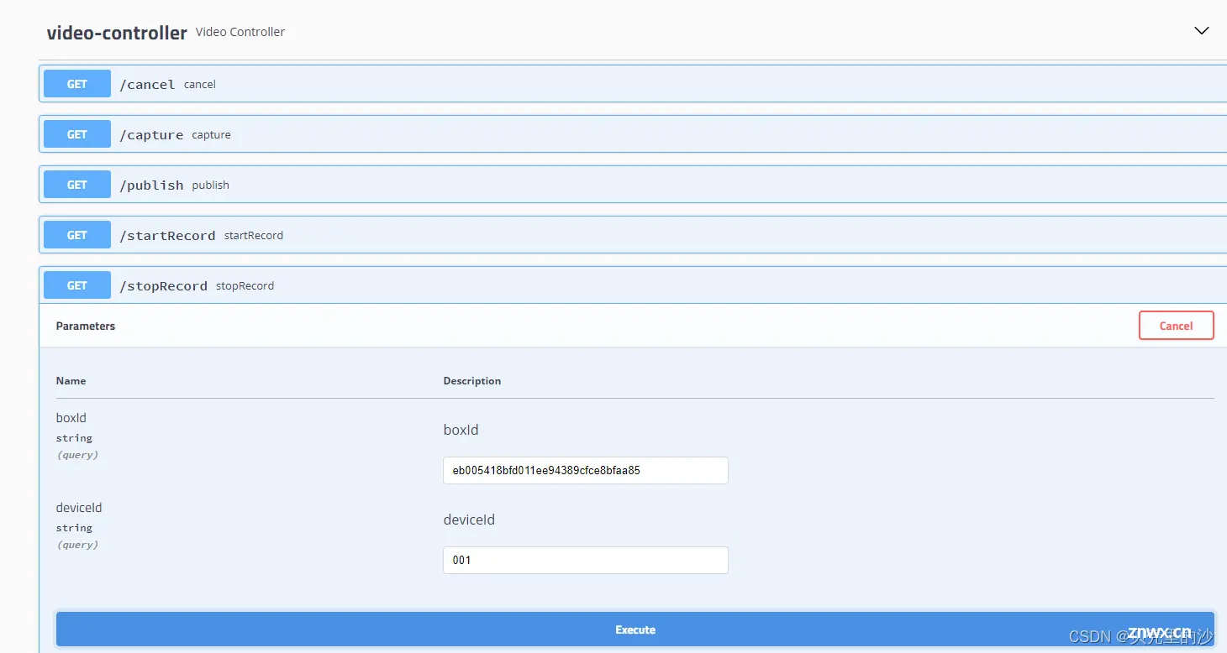Click the 'Parameters' heading

(x=86, y=326)
